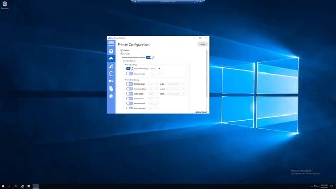The image size is (336, 189).
Task: Enable the Minimize spool switch
Action: pyautogui.click(x=130, y=103)
